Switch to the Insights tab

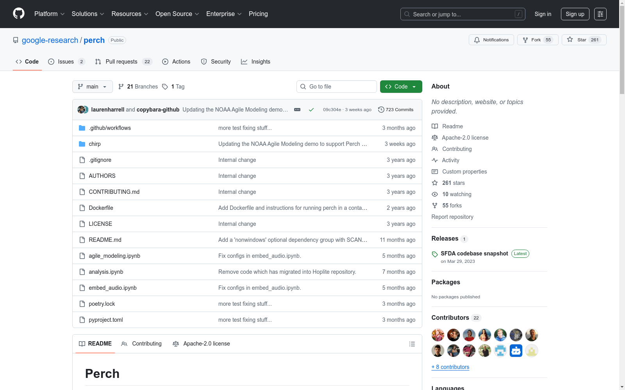[x=256, y=62]
